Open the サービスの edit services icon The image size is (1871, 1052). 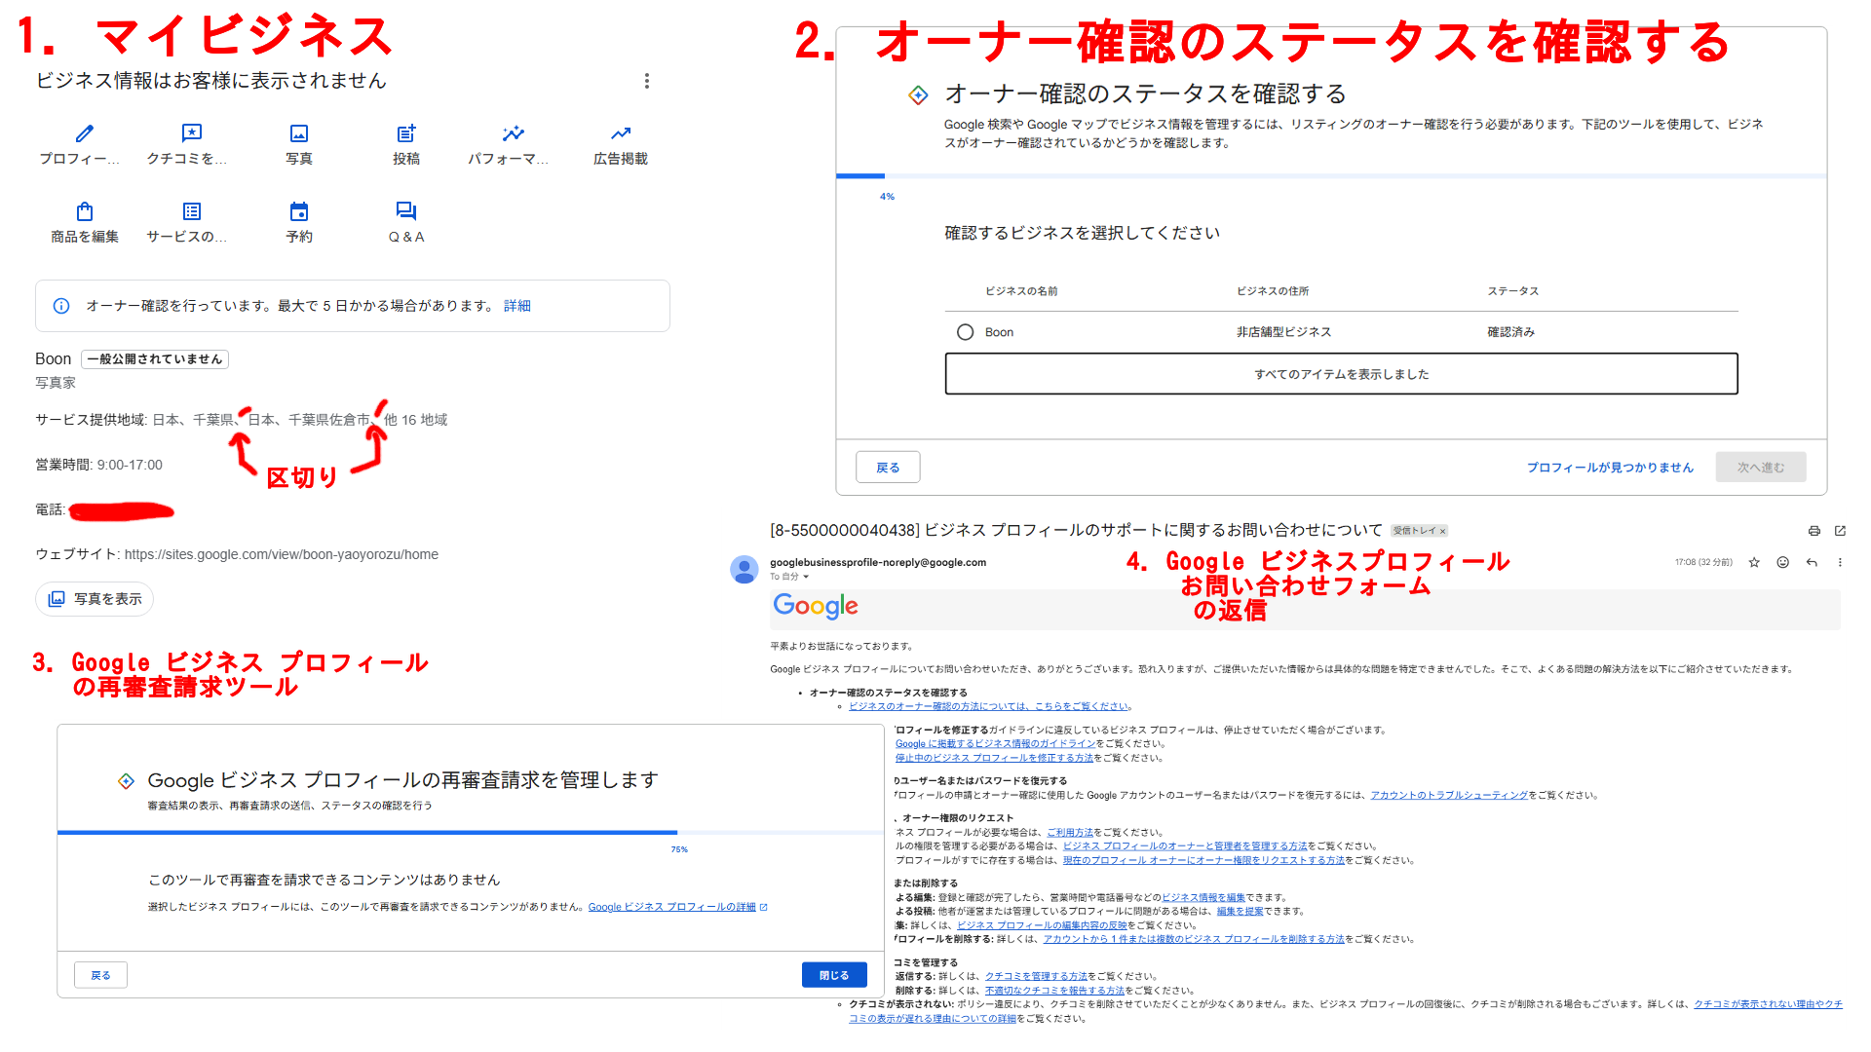[x=192, y=211]
